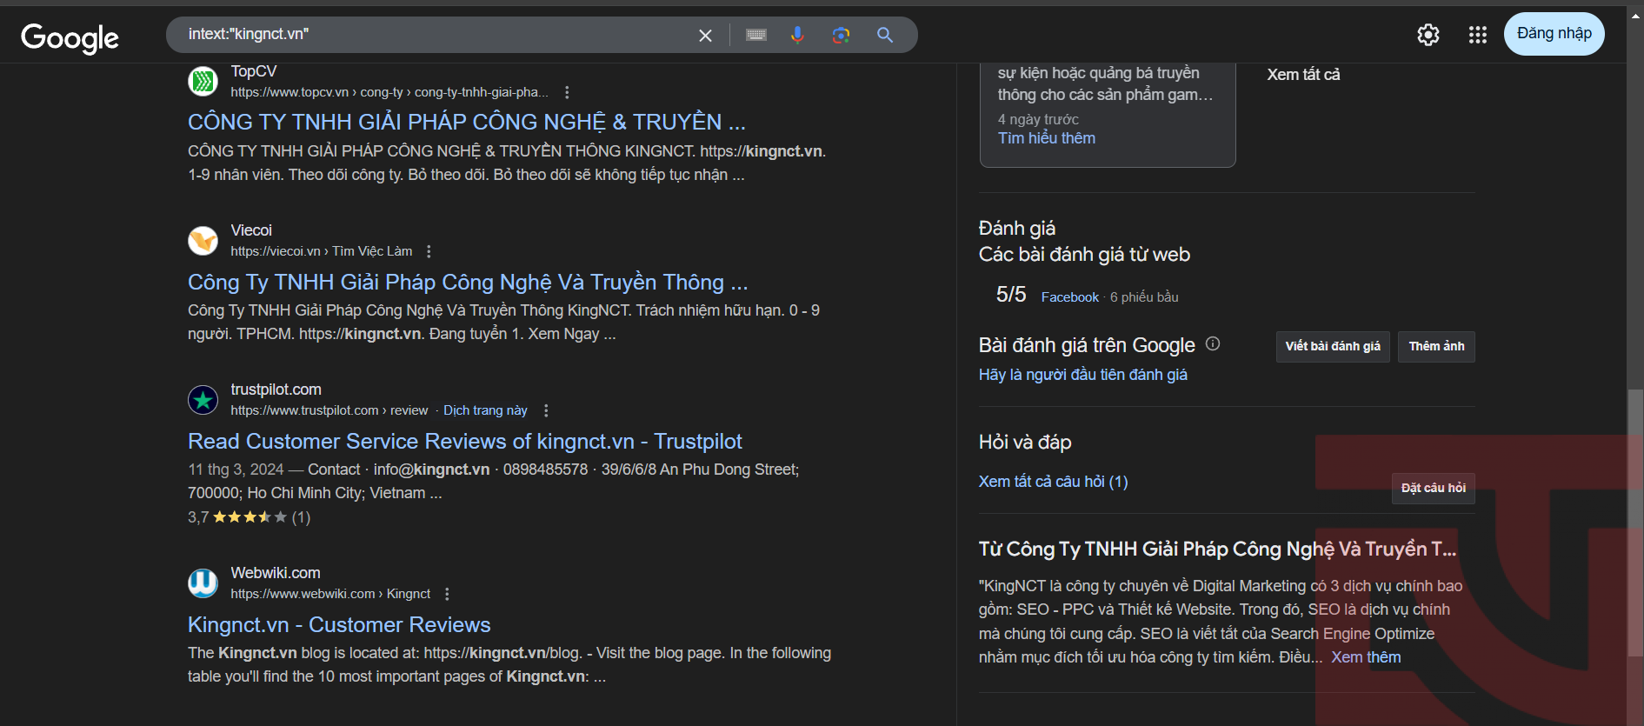The height and width of the screenshot is (726, 1644).
Task: Click the https://www.trustpilot.com › review breadcrumb
Action: (x=329, y=410)
